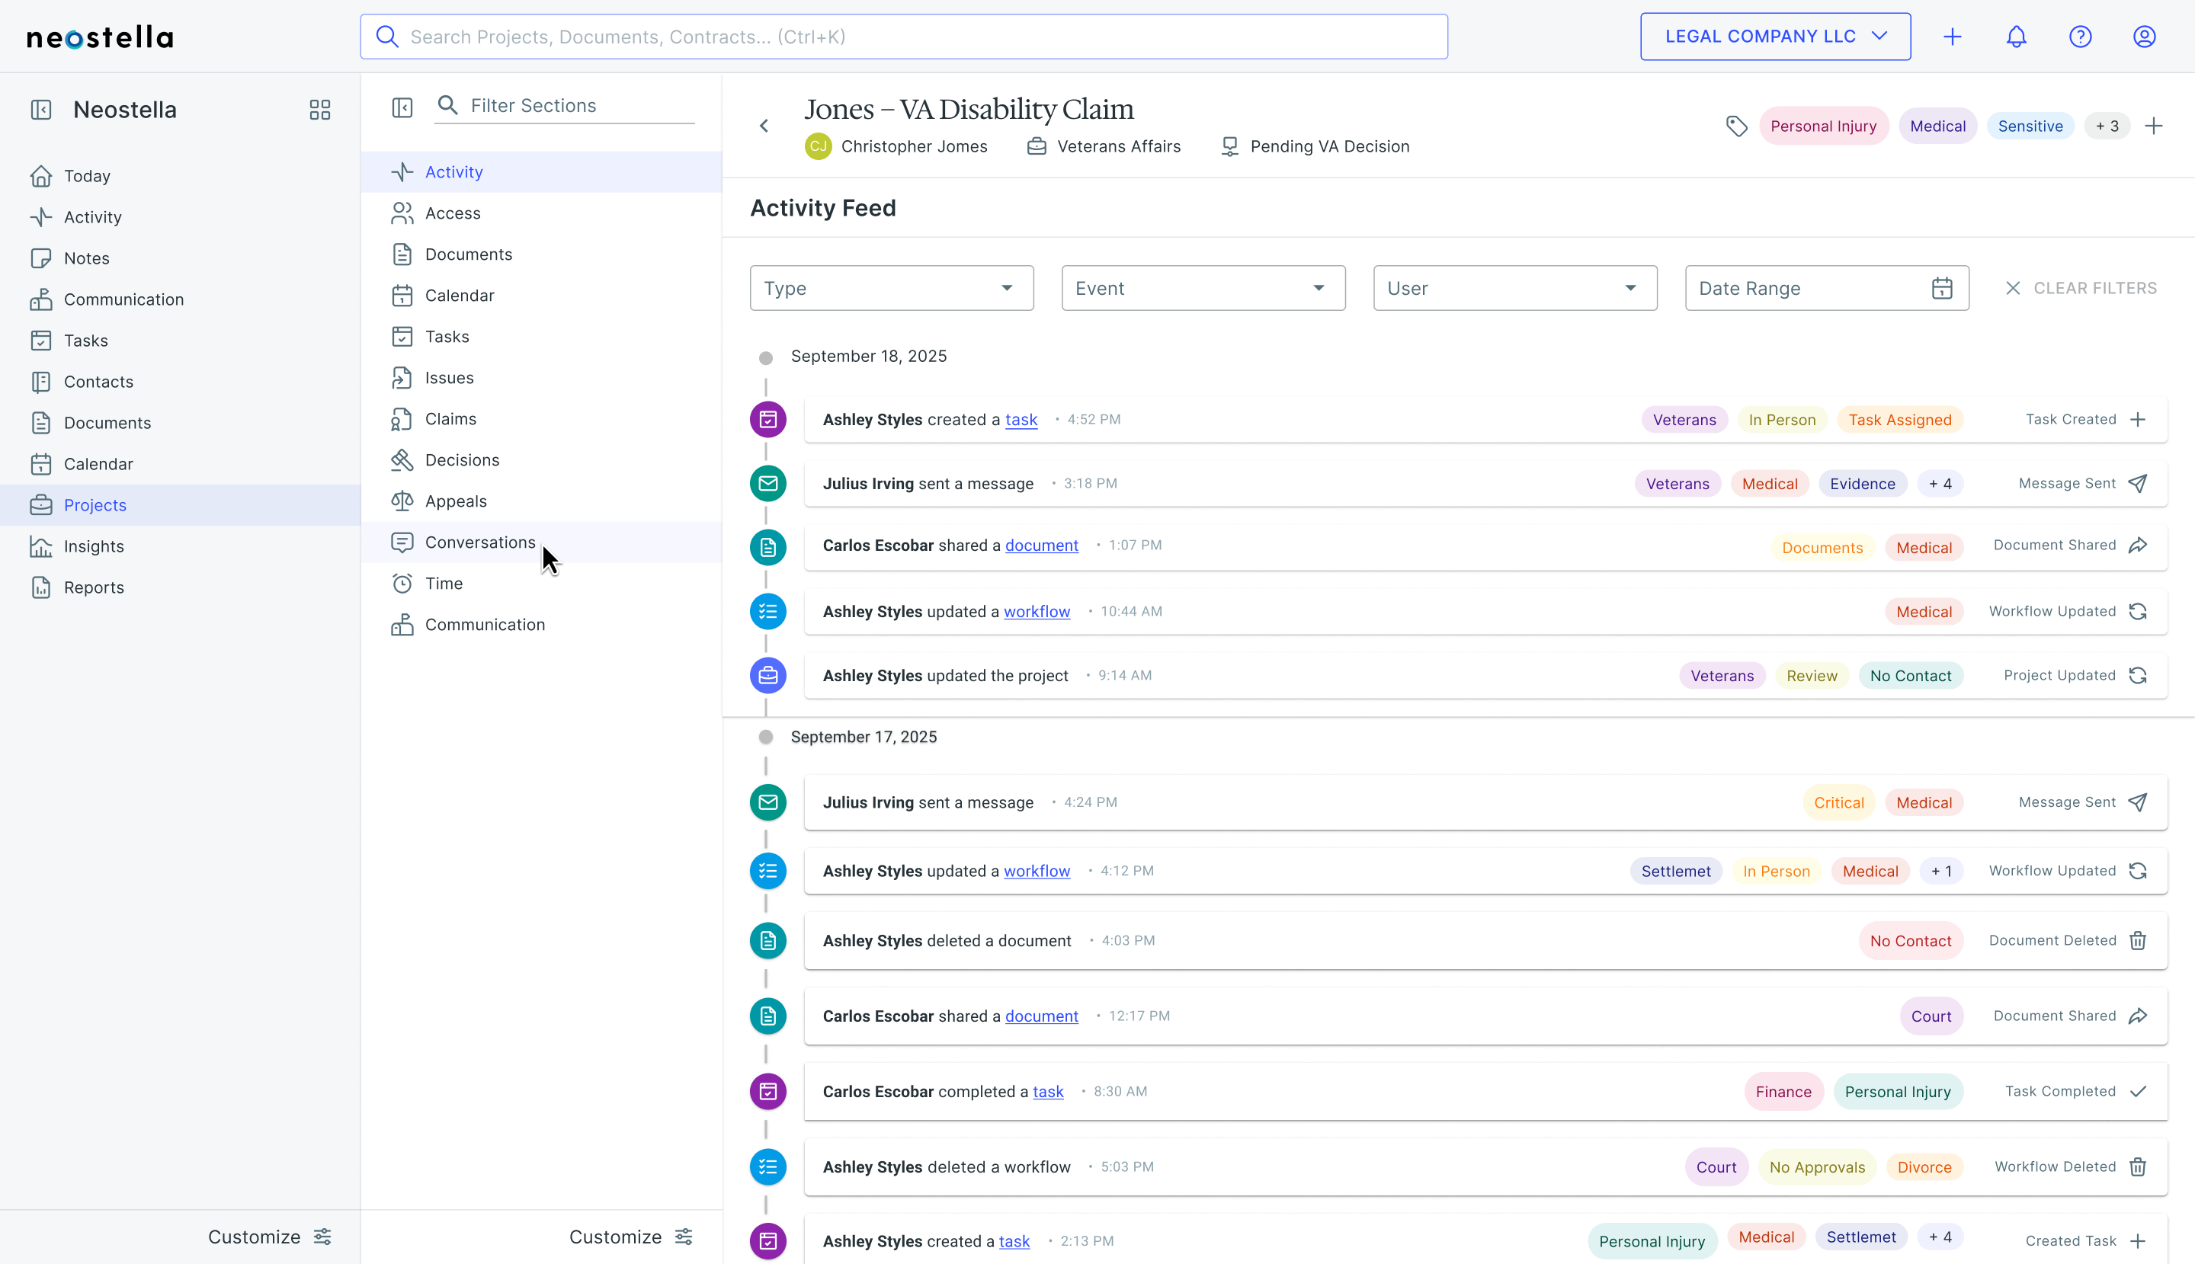Open the task link in Ashley Styles entry
Screen dimensions: 2195x1264
1021,419
